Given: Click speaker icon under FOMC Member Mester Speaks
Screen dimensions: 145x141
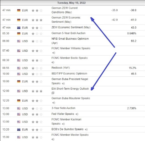Looking at the screenshot, I should coord(53,139).
